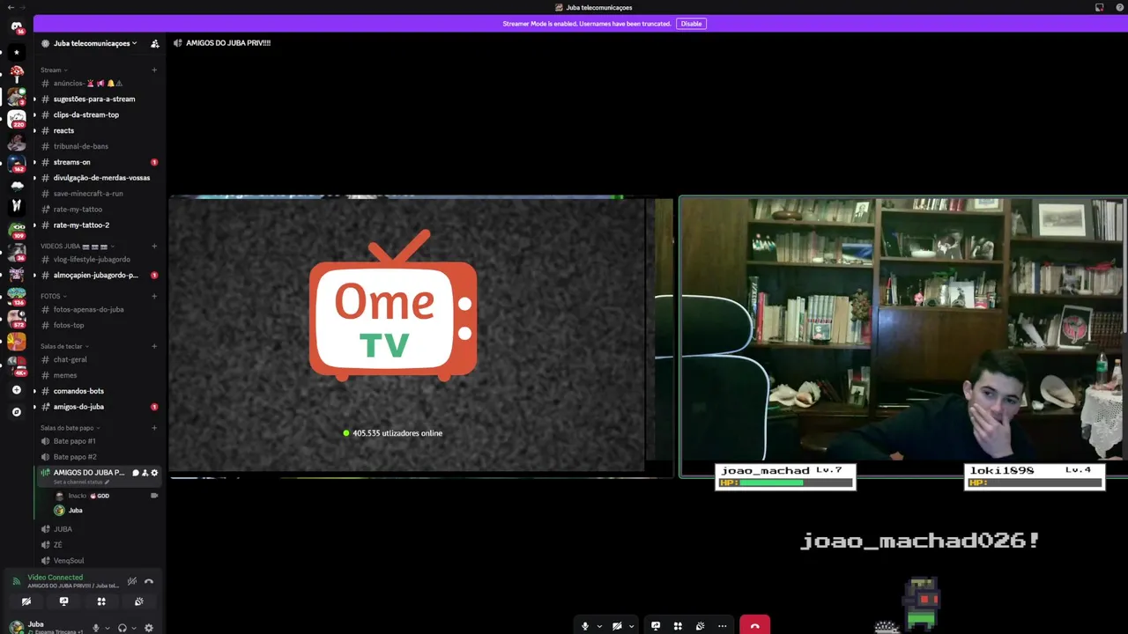Collapse the Stream category
1128x634 pixels.
pyautogui.click(x=53, y=70)
